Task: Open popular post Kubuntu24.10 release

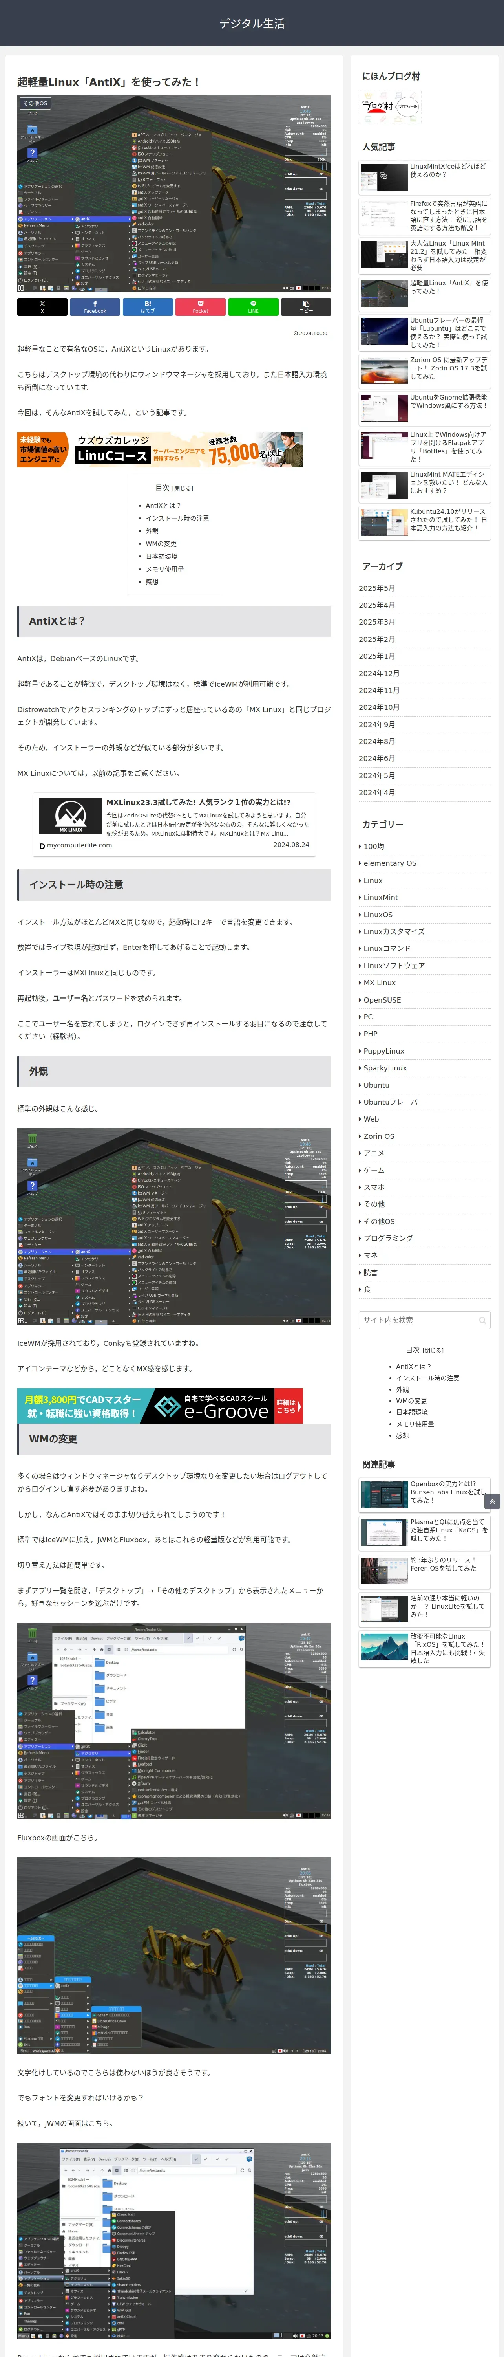Action: (424, 522)
